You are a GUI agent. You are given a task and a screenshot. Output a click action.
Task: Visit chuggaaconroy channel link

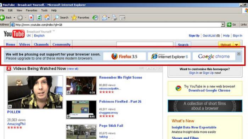(108, 112)
